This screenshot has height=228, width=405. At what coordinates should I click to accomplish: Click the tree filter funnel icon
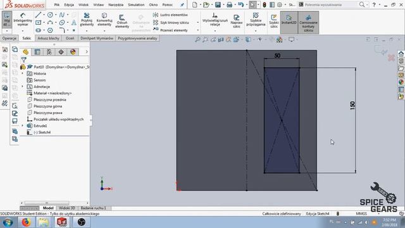(x=24, y=60)
